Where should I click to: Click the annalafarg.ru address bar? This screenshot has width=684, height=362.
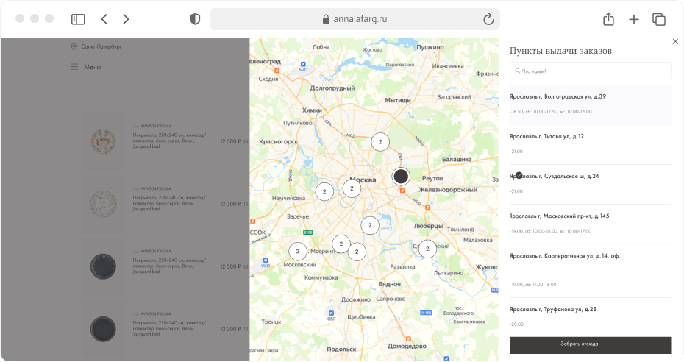(355, 19)
